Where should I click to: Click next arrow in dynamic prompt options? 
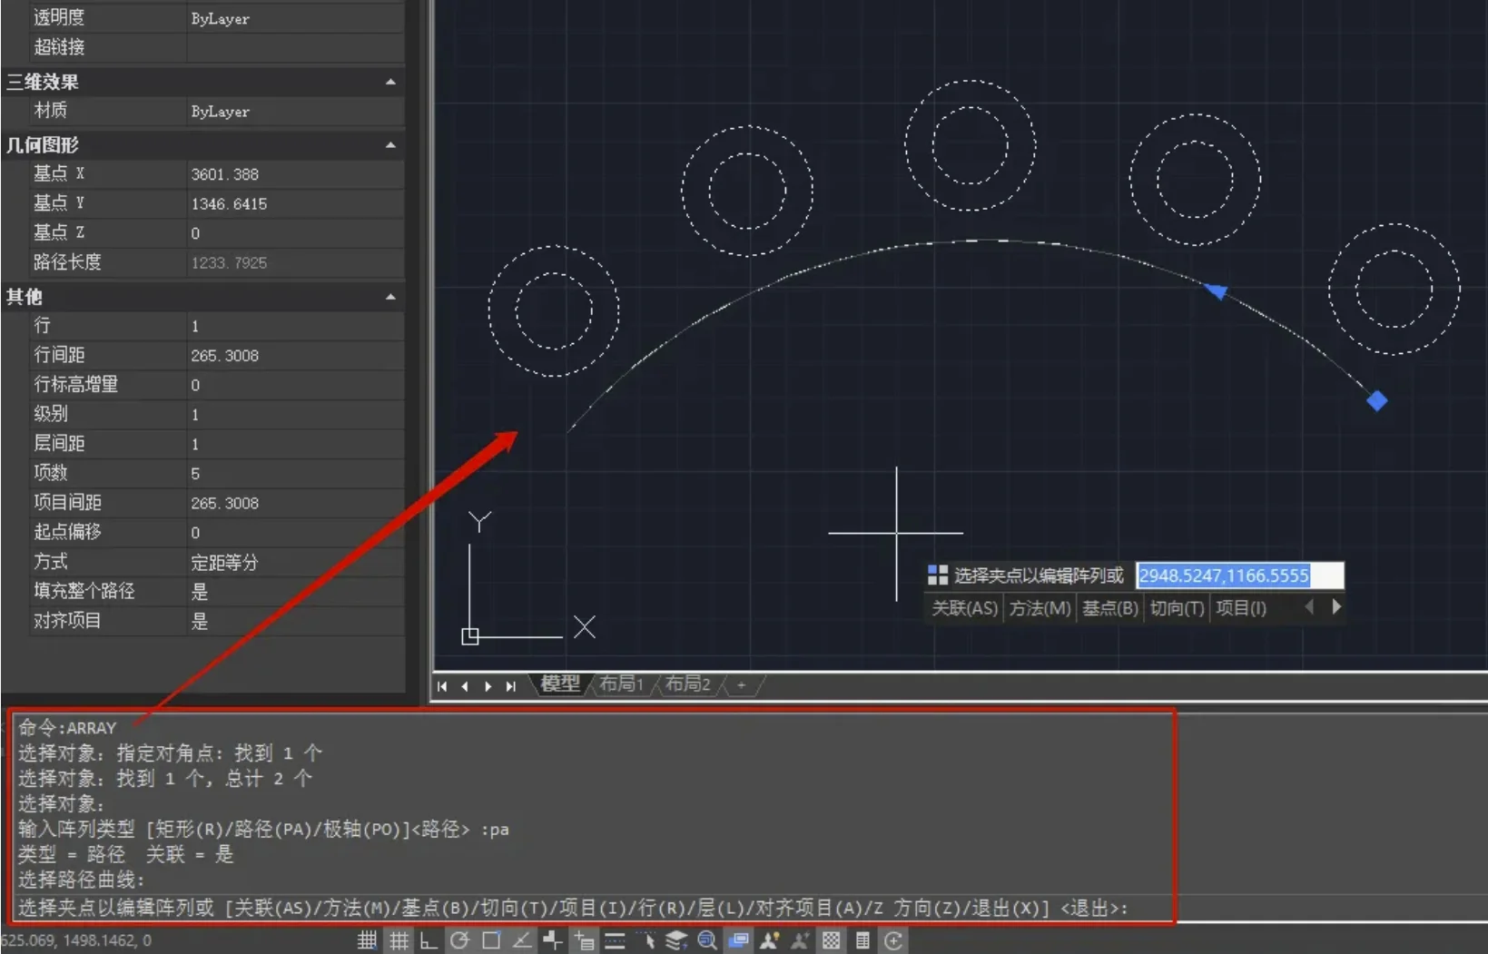1336,607
